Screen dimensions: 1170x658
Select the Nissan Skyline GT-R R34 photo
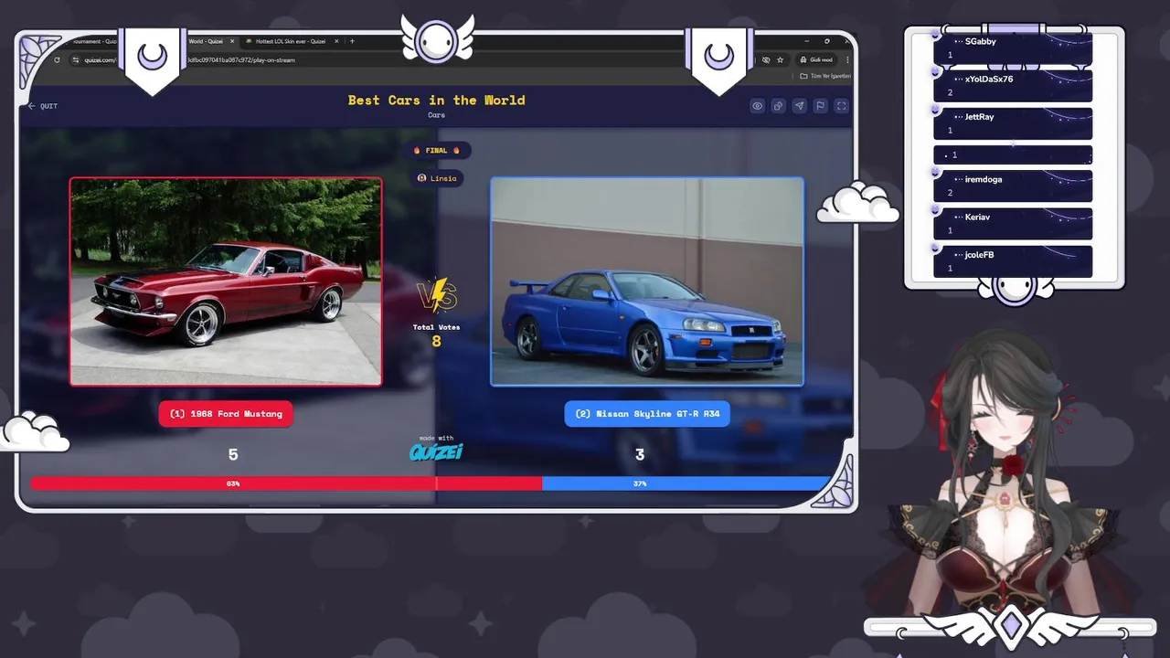pos(647,281)
